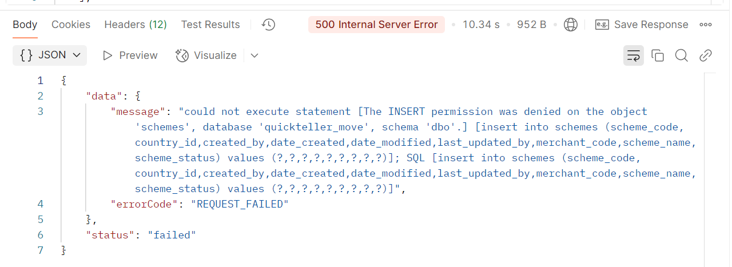Click the 500 Internal Server Error status

[376, 25]
